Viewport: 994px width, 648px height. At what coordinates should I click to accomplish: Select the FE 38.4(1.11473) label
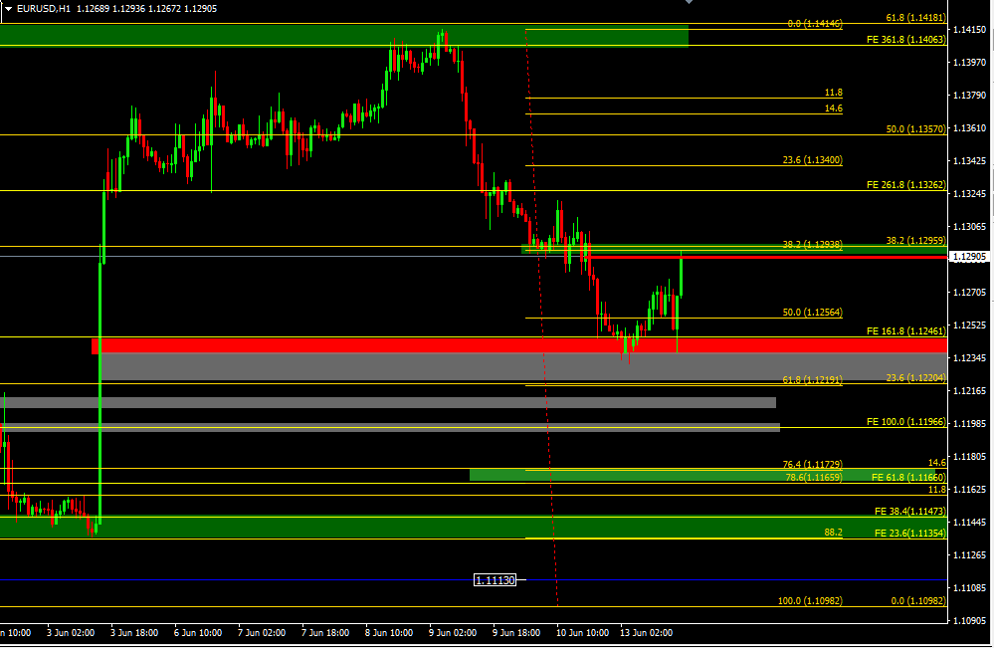909,511
